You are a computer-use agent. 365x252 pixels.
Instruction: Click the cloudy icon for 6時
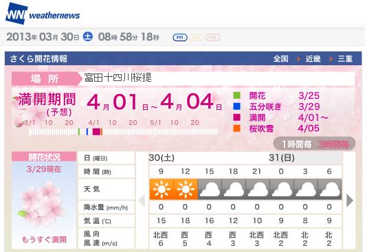(x=330, y=190)
